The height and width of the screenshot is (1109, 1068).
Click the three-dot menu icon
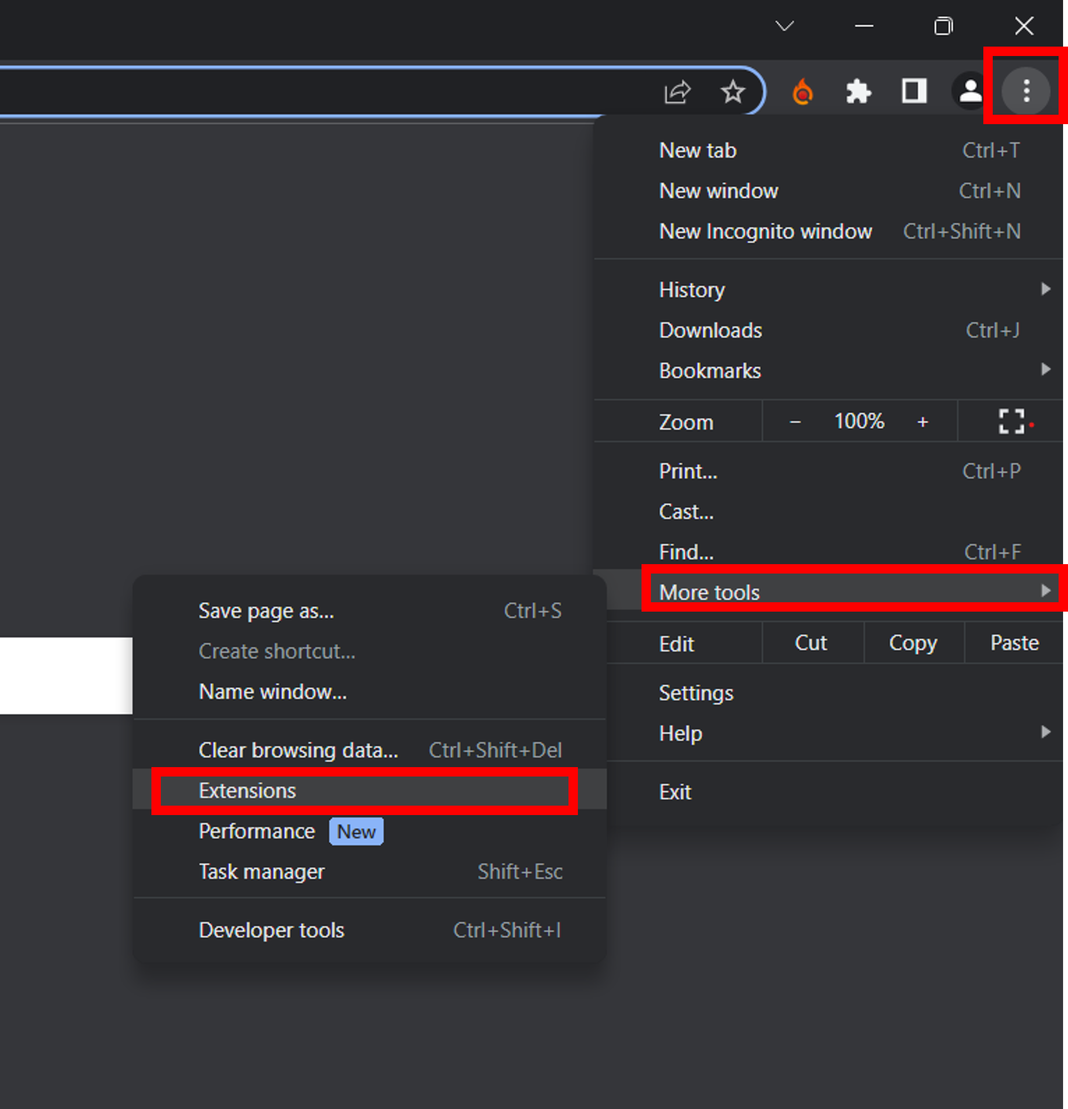[1025, 90]
